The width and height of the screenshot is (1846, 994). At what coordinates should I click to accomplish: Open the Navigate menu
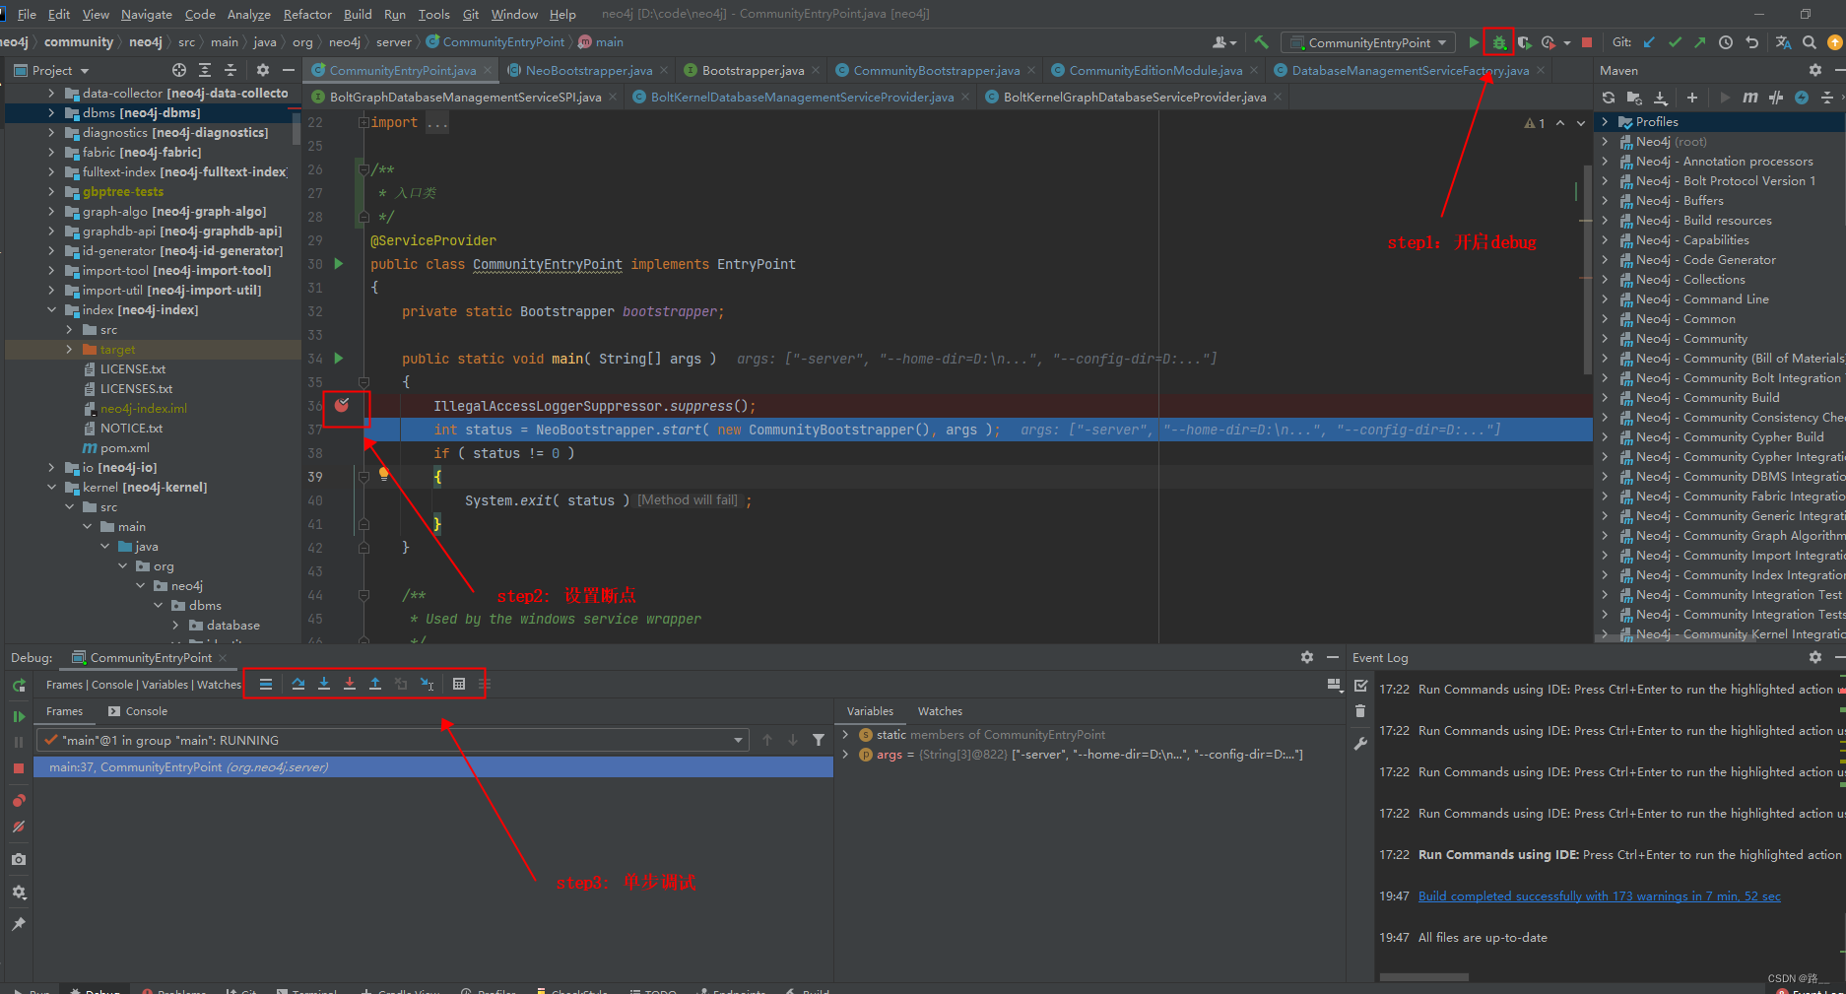coord(146,14)
